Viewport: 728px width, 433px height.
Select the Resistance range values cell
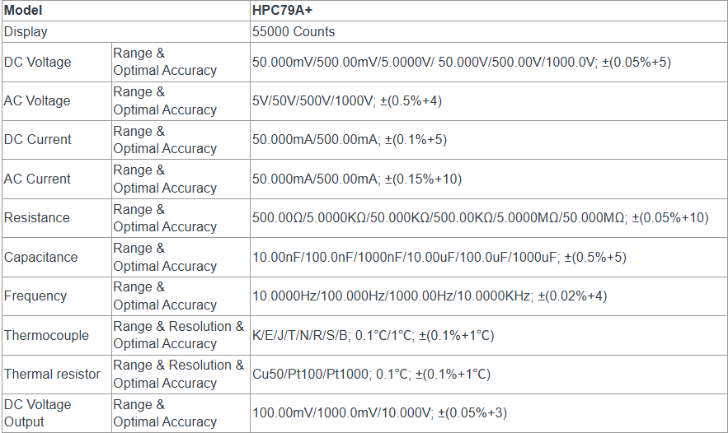click(480, 217)
